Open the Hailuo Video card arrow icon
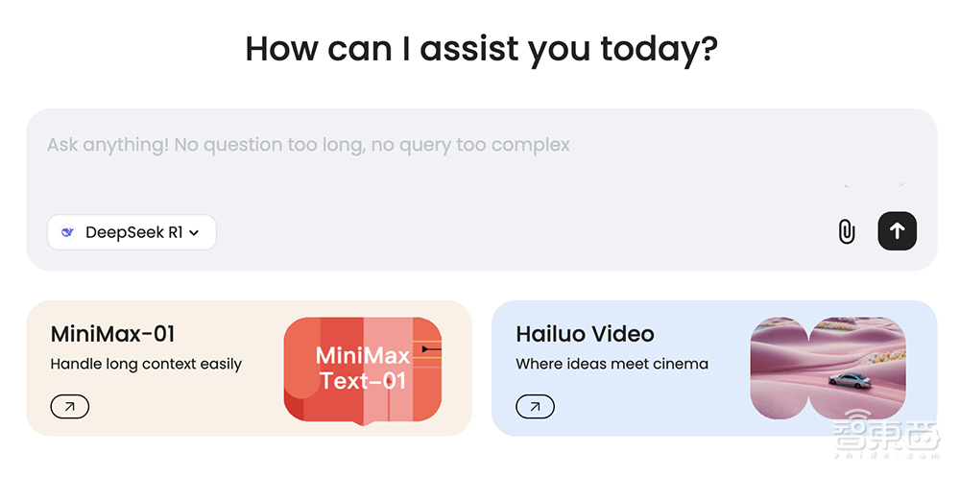960x477 pixels. pos(535,407)
